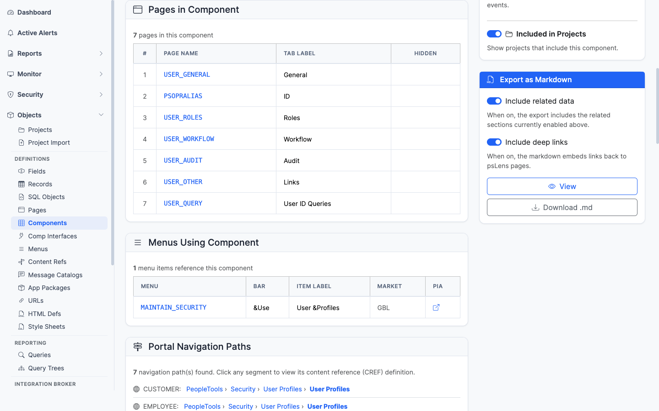Click the 'User &Profiles' item label cell
This screenshot has width=659, height=411.
tap(329, 308)
